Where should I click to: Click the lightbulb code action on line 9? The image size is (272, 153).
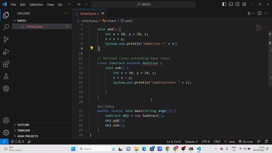pos(92,48)
